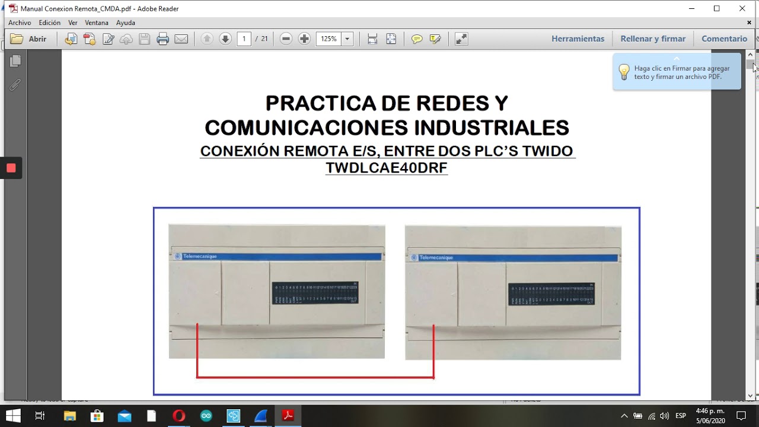Image resolution: width=759 pixels, height=427 pixels.
Task: Click the 125% zoom value field
Action: pos(329,39)
